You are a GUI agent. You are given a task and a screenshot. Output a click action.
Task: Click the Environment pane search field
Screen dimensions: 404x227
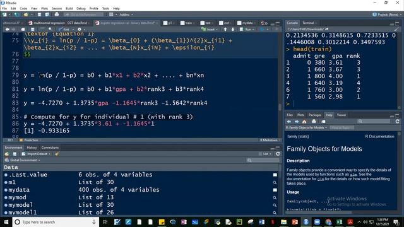coord(263,160)
